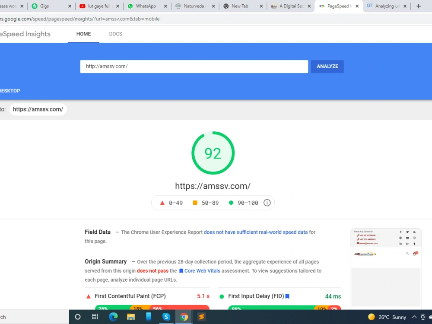Select the HOME navigation tab
This screenshot has height=324, width=432.
[x=83, y=34]
